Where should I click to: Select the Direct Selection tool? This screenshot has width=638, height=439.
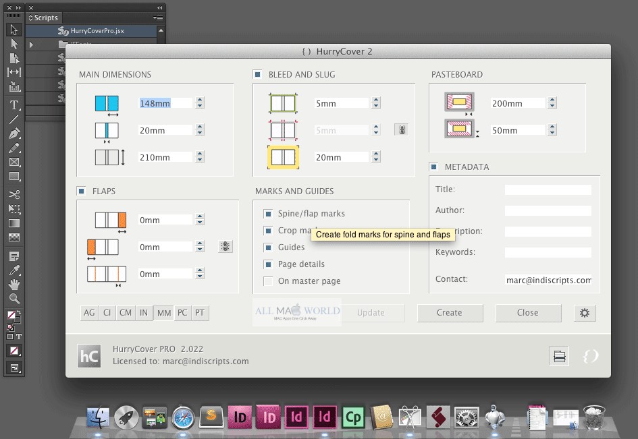coord(14,43)
